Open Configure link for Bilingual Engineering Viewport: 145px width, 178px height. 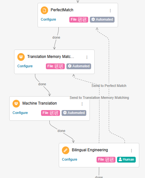pyautogui.click(x=70, y=159)
